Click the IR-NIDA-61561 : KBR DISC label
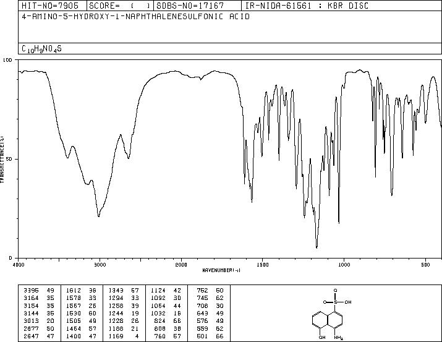This screenshot has width=442, height=342. (307, 6)
